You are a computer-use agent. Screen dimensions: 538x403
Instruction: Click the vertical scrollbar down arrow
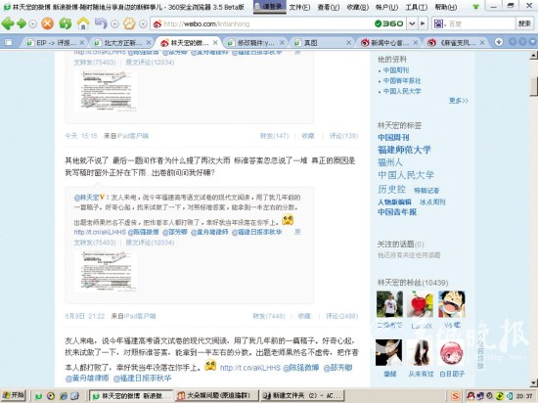coord(533,382)
